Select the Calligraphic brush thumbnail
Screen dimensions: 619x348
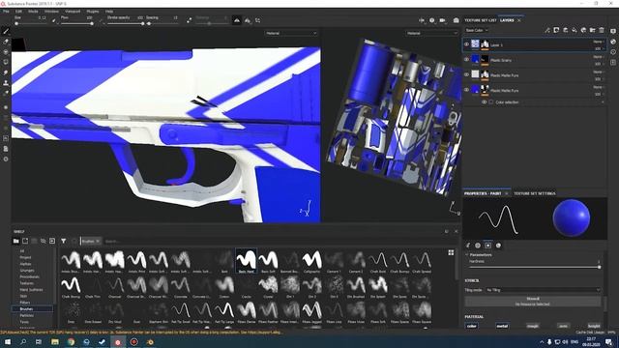point(311,261)
